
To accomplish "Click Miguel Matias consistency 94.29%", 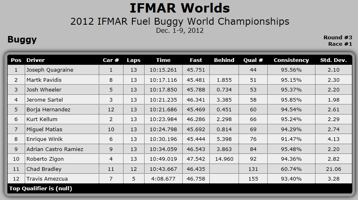I will tap(291, 129).
